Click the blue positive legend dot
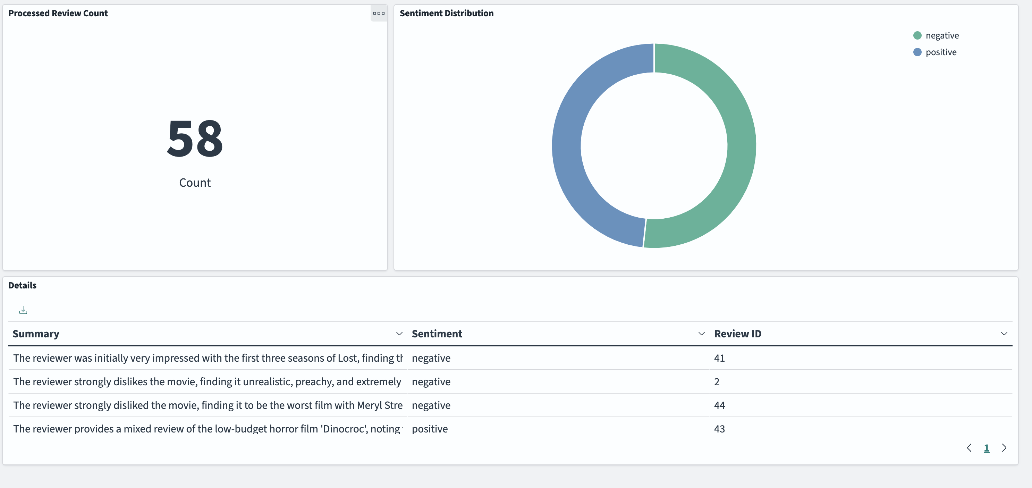 917,52
